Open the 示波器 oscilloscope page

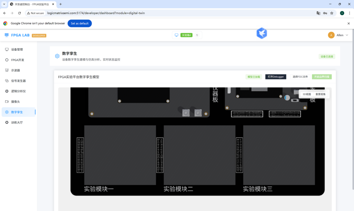16,70
